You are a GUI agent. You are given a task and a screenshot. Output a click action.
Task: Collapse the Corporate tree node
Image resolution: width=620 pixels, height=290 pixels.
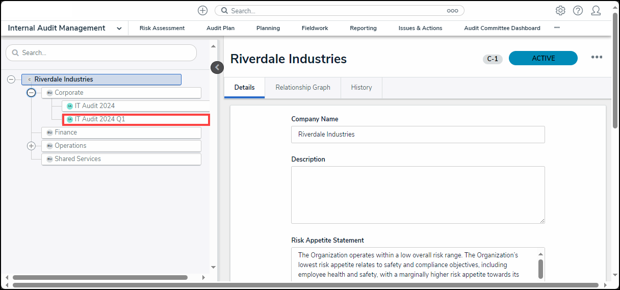pos(31,93)
